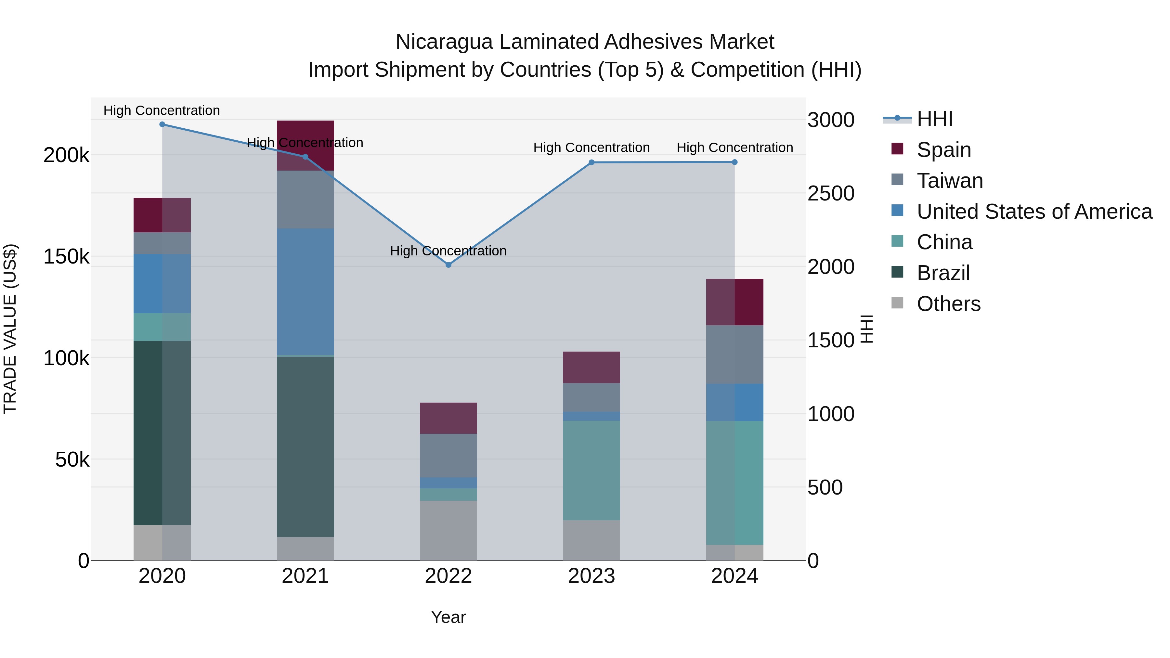Viewport: 1170px width, 658px height.
Task: Click the 500 tick on HHI axis
Action: [825, 487]
